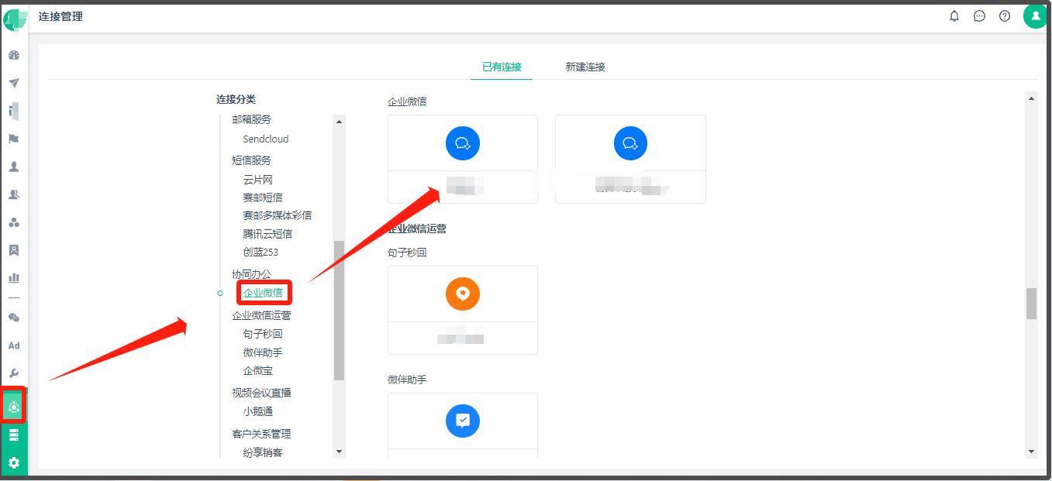The height and width of the screenshot is (481, 1052).
Task: Select 赛邮多媒体彩信 in the category tree
Action: 278,215
